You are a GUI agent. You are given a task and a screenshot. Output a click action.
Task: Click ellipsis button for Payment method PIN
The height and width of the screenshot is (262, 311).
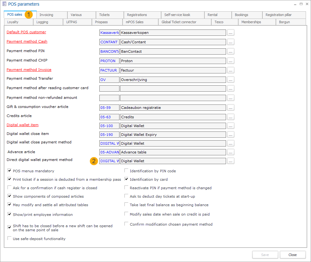point(231,51)
